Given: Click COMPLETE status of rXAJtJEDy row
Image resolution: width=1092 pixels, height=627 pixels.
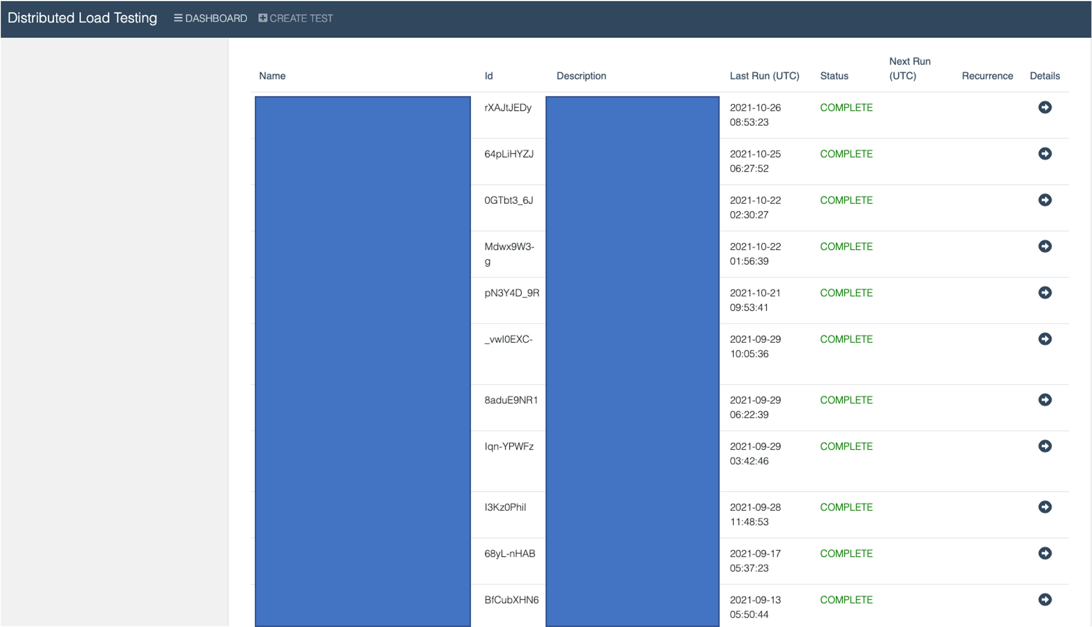Looking at the screenshot, I should (x=846, y=108).
